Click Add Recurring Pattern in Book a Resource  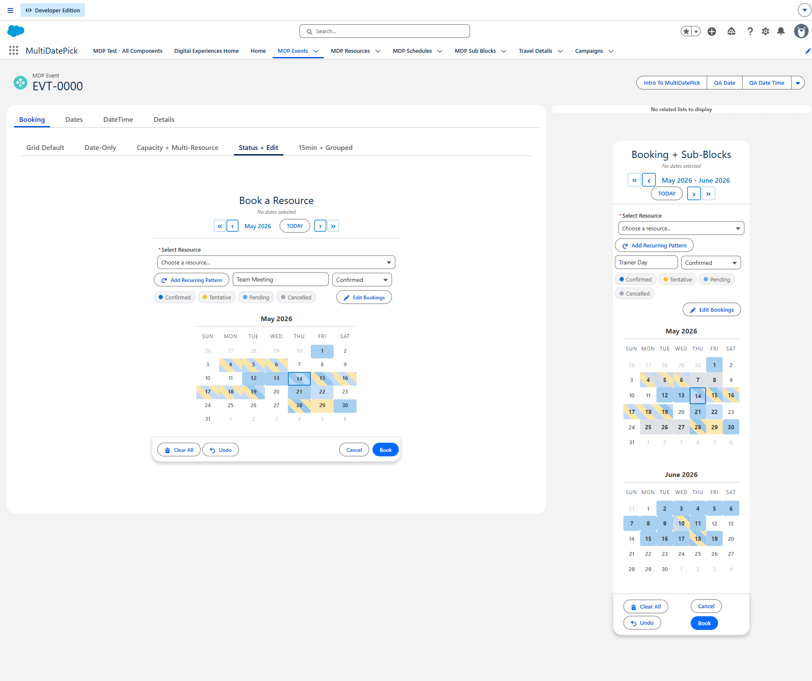[x=192, y=280]
